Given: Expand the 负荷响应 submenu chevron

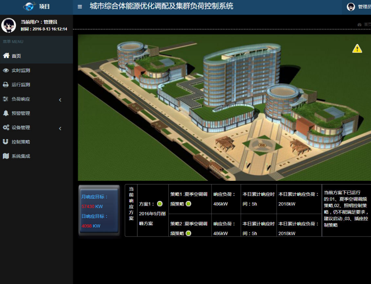Looking at the screenshot, I should pyautogui.click(x=60, y=100).
